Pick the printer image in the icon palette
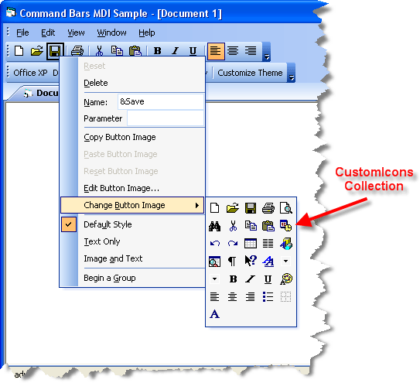The height and width of the screenshot is (383, 420). tap(268, 207)
